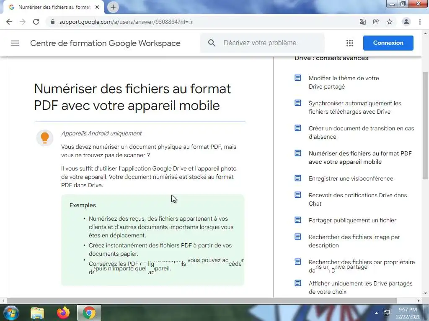
Task: Close the Numériser des fichiers tab
Action: [x=97, y=7]
